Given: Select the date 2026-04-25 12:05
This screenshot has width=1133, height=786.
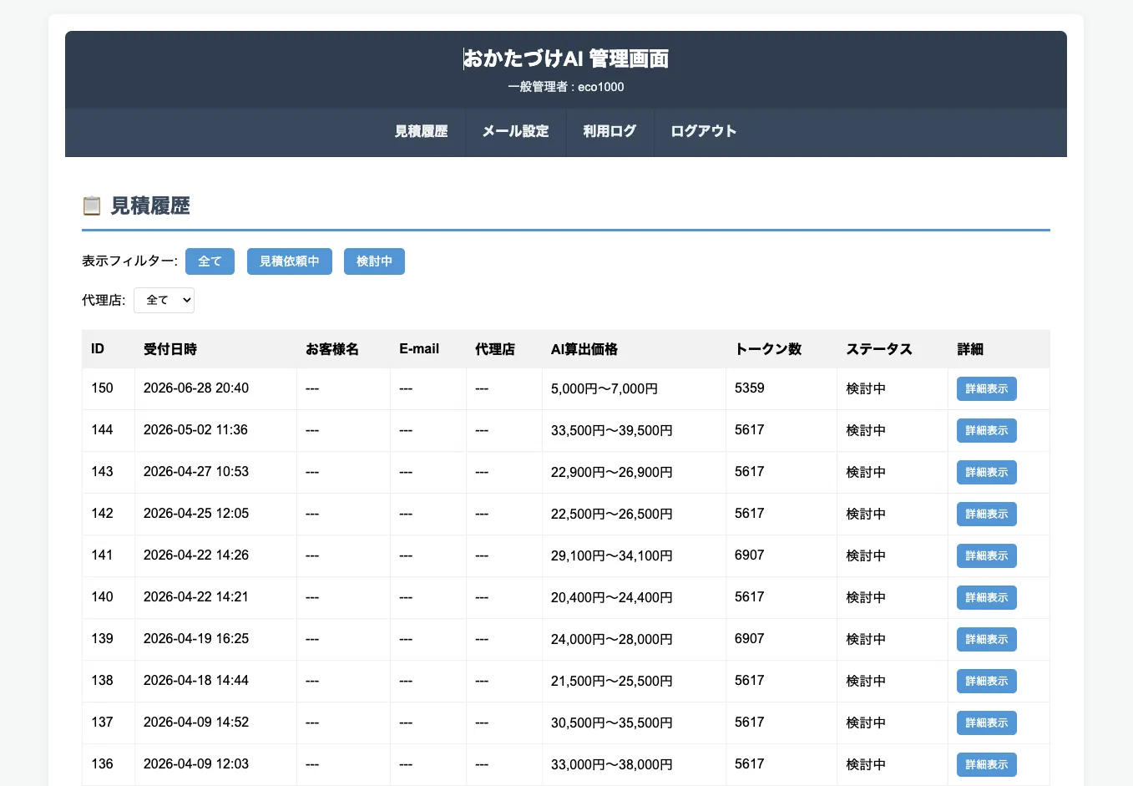Looking at the screenshot, I should [196, 514].
